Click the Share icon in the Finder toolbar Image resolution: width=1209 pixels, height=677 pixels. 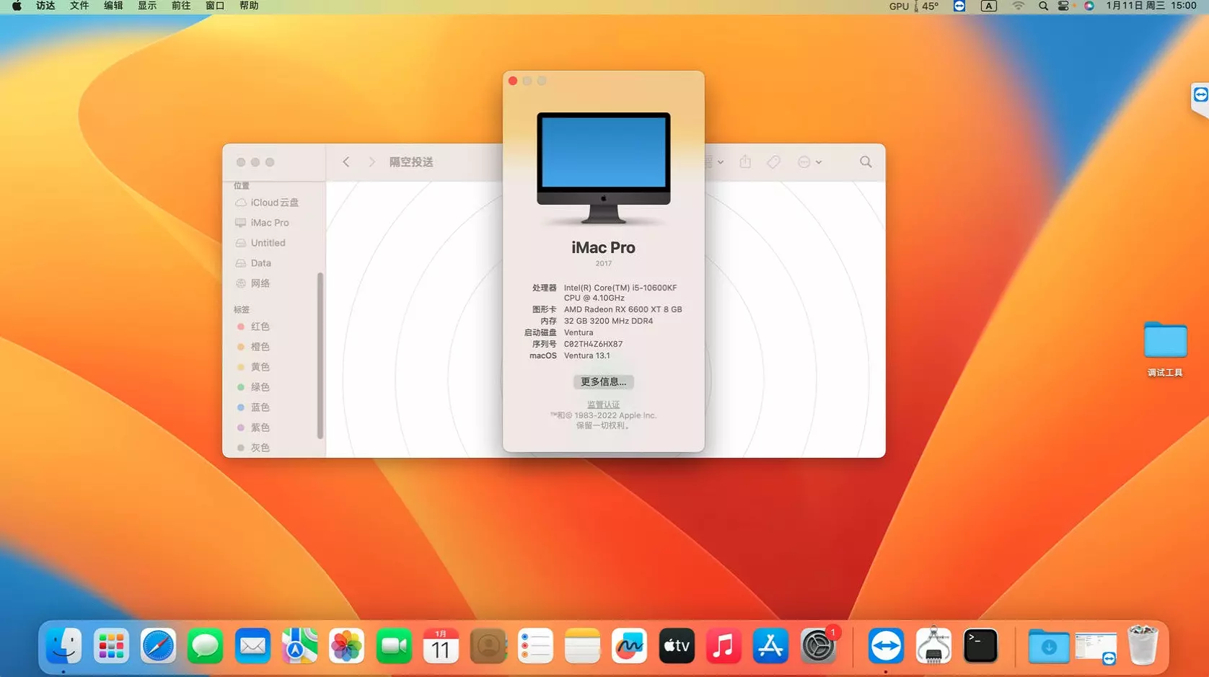click(x=744, y=161)
